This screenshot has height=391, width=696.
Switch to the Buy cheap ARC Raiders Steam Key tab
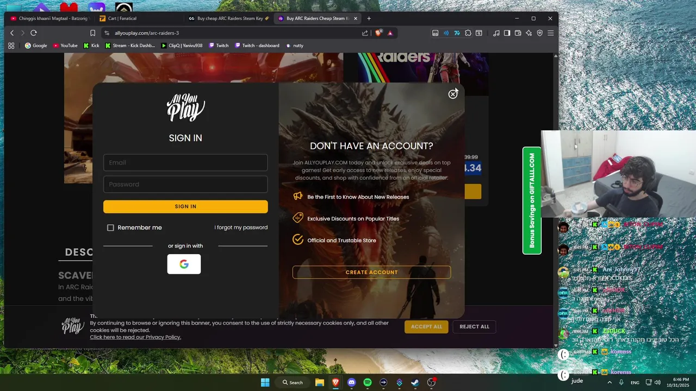[228, 18]
